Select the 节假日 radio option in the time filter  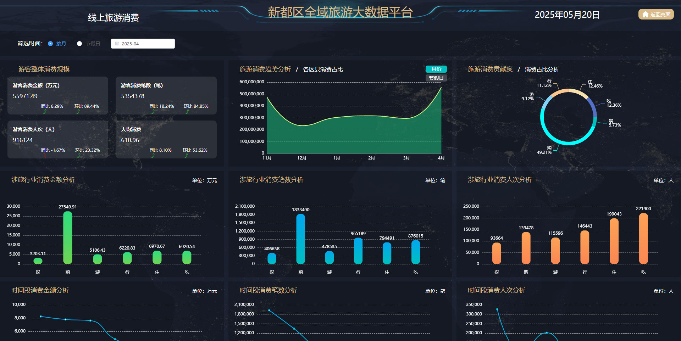pyautogui.click(x=79, y=44)
